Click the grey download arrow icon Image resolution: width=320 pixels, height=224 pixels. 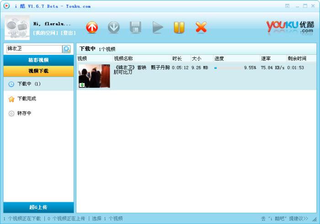pyautogui.click(x=114, y=27)
